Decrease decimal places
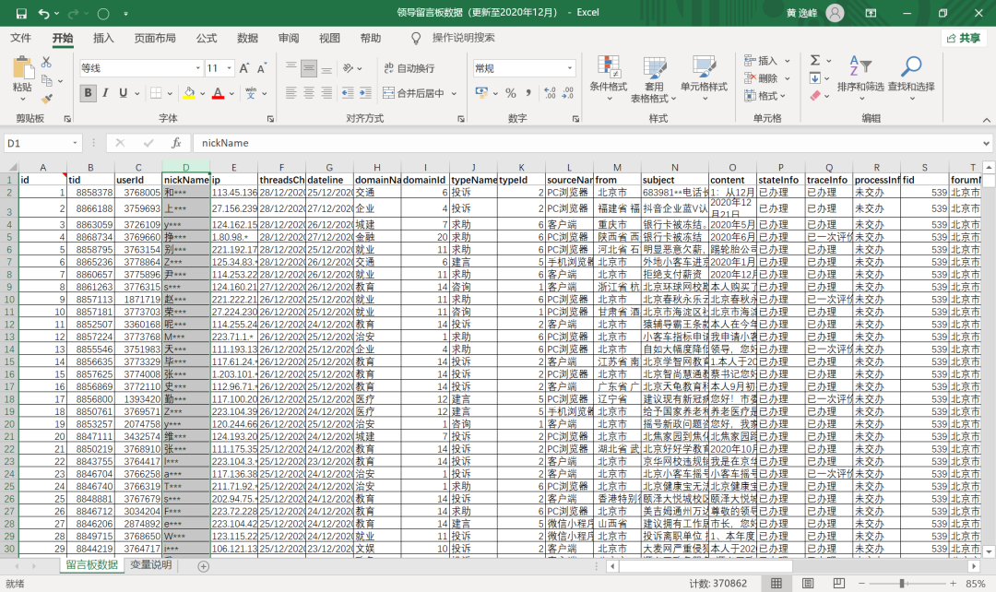 [568, 93]
